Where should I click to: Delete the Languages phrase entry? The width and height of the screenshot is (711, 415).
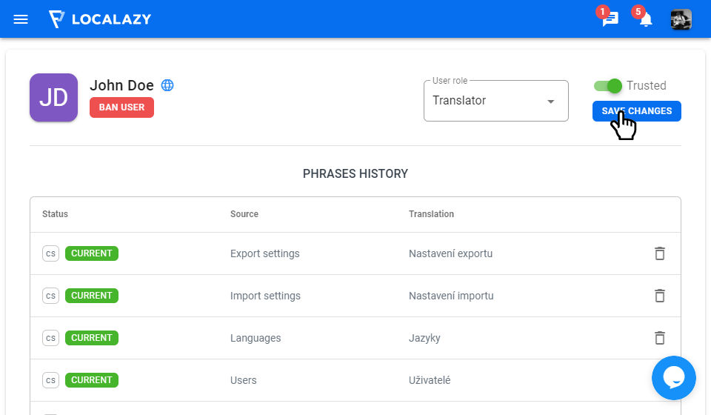coord(660,338)
